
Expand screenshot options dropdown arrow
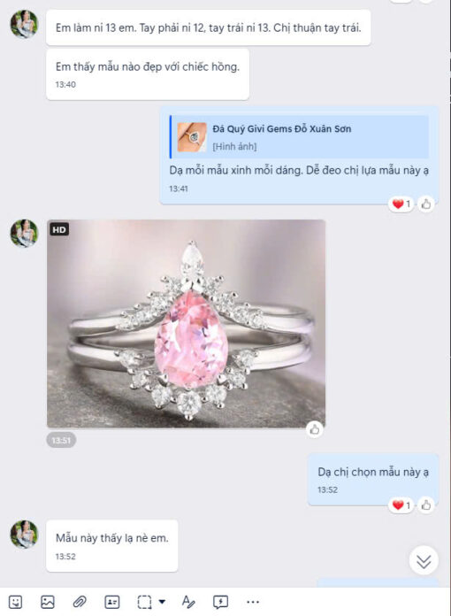point(162,602)
